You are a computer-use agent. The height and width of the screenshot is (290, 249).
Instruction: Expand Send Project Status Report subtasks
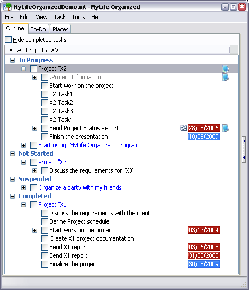pyautogui.click(x=34, y=129)
